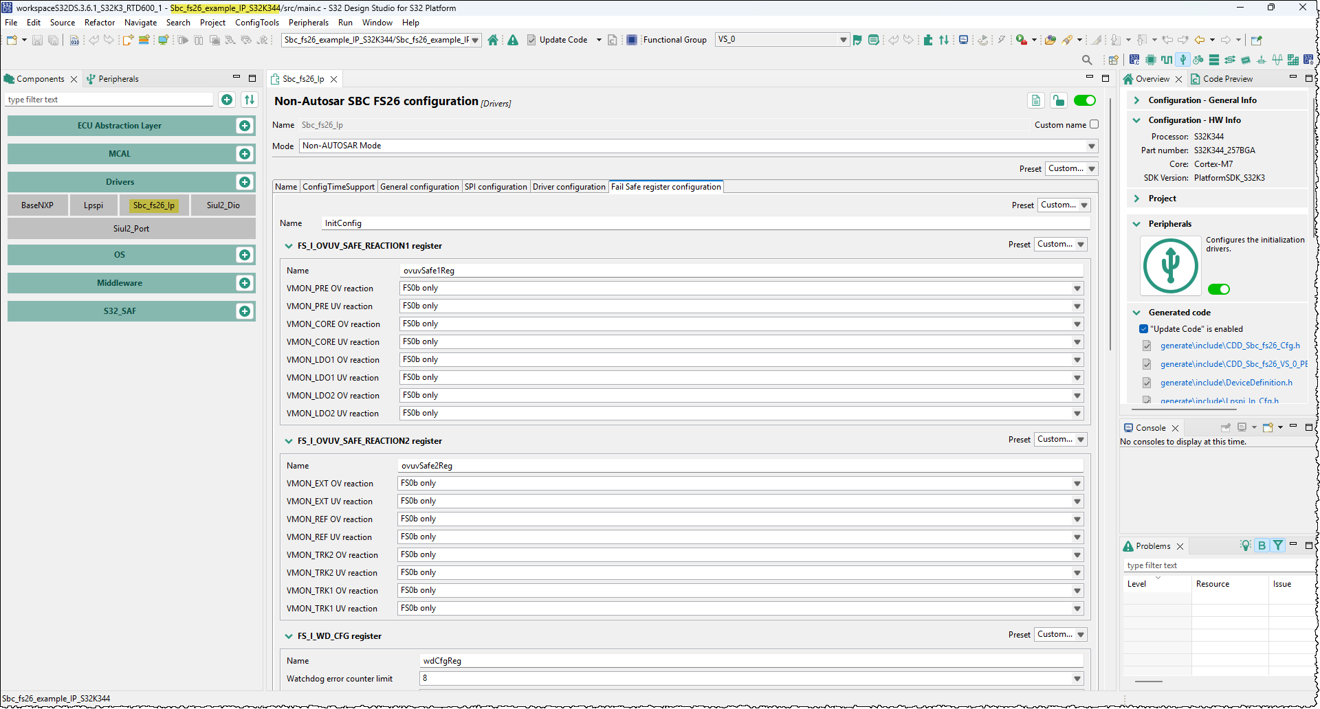Click the warning triangle icon near Update Code
Image resolution: width=1320 pixels, height=709 pixels.
click(513, 40)
